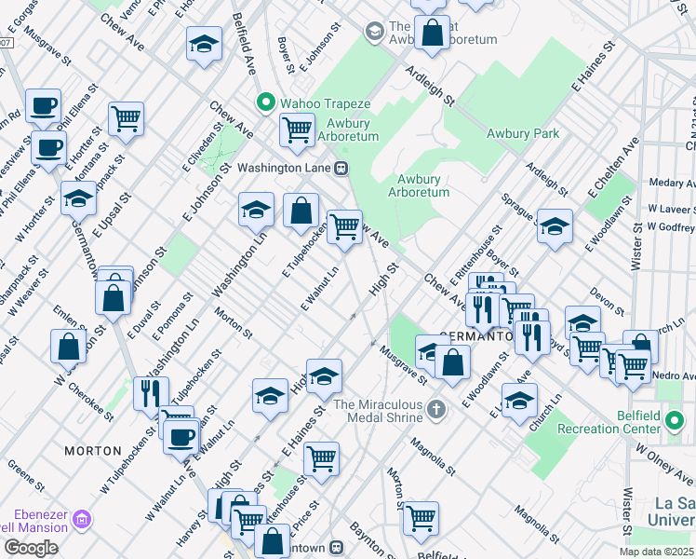This screenshot has height=559, width=696.
Task: Click the Washington Lane train station icon
Action: [x=341, y=169]
